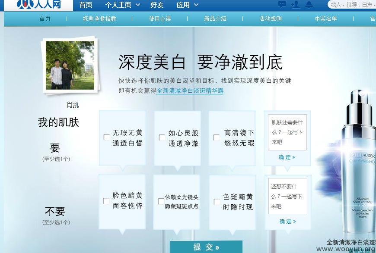Click the 提交 submit button
376x253 pixels.
point(206,247)
